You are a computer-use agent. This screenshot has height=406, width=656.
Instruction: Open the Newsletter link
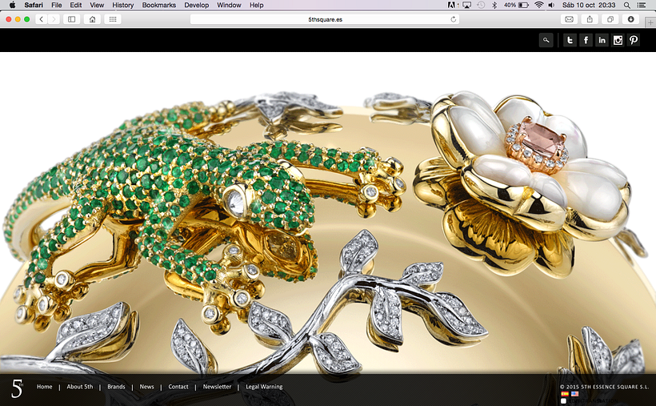click(x=217, y=387)
